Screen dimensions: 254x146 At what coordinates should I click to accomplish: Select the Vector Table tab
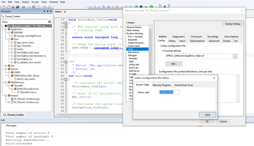tap(143, 85)
